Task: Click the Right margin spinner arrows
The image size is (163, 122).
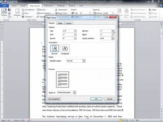Action: click(113, 34)
